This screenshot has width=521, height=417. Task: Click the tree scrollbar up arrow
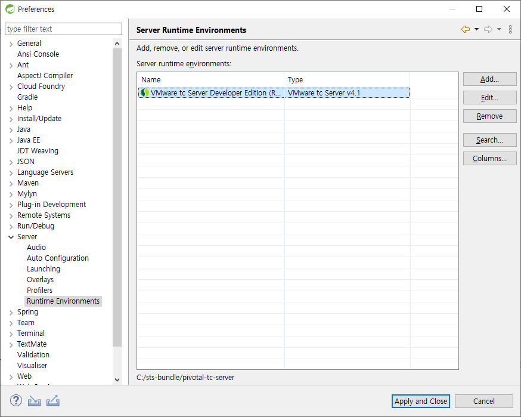[x=117, y=44]
